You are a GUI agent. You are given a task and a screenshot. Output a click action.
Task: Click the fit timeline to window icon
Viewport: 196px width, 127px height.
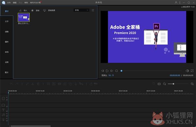click(159, 84)
